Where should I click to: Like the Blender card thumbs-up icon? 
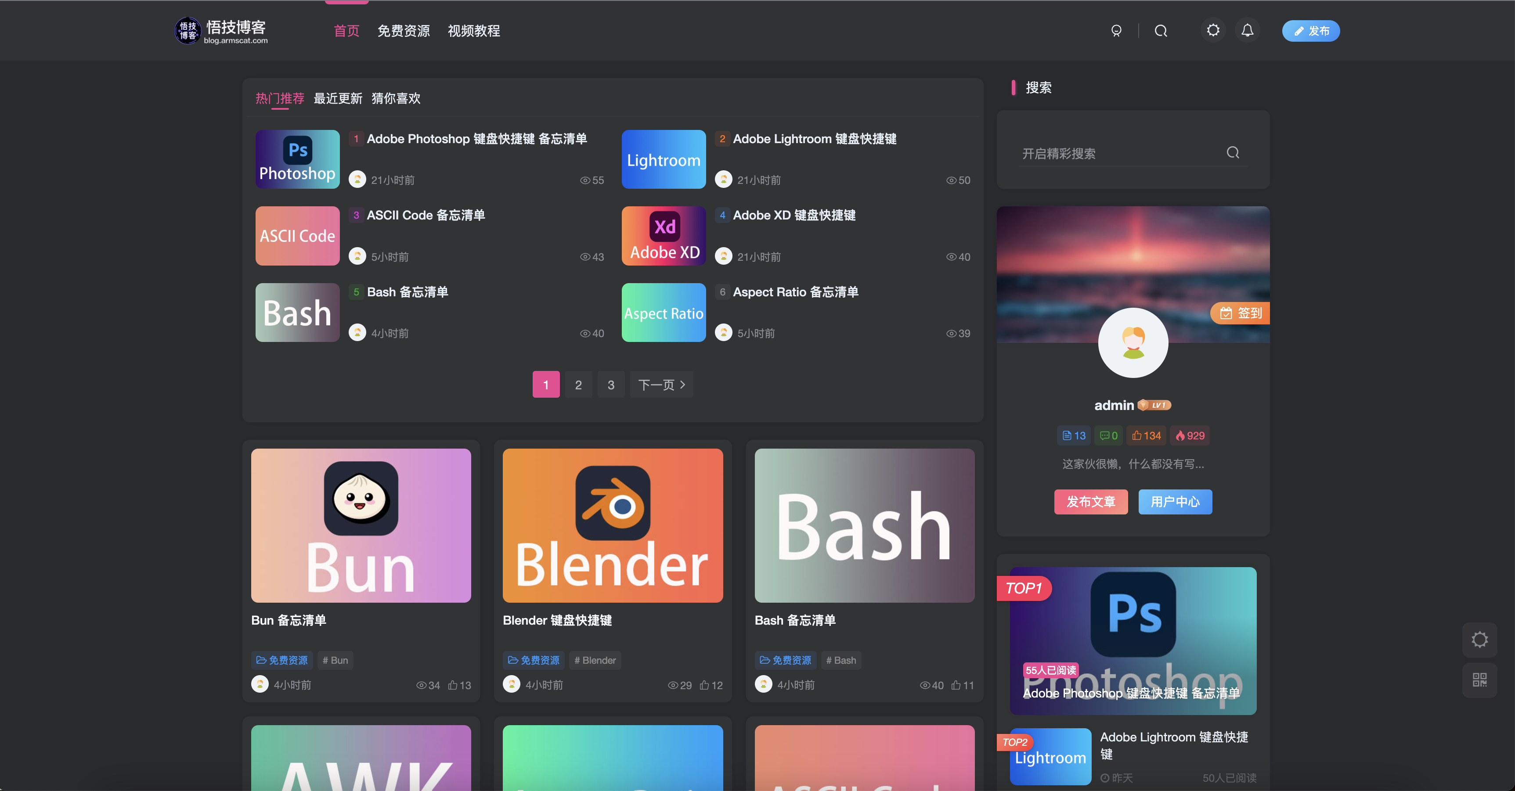(704, 685)
